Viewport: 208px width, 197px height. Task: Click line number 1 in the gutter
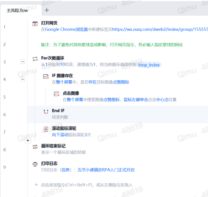pyautogui.click(x=5, y=27)
